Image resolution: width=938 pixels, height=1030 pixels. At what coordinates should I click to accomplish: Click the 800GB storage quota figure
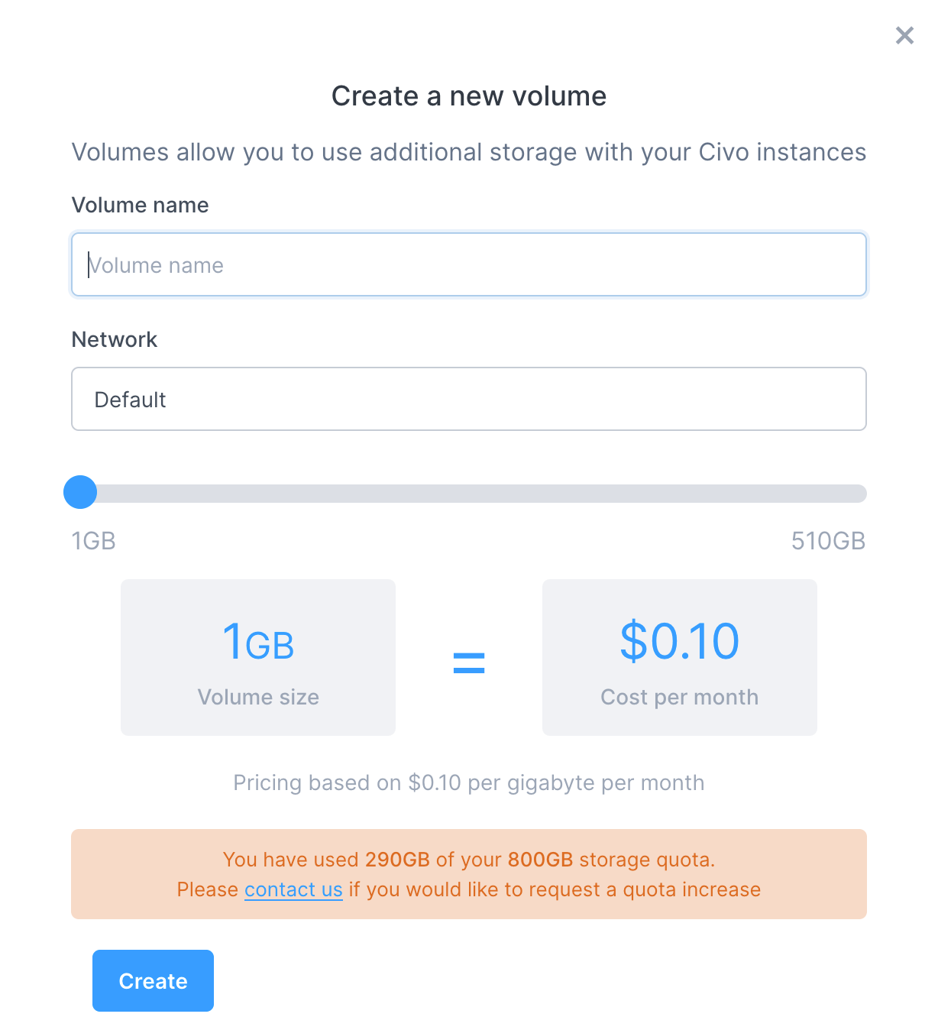coord(540,860)
